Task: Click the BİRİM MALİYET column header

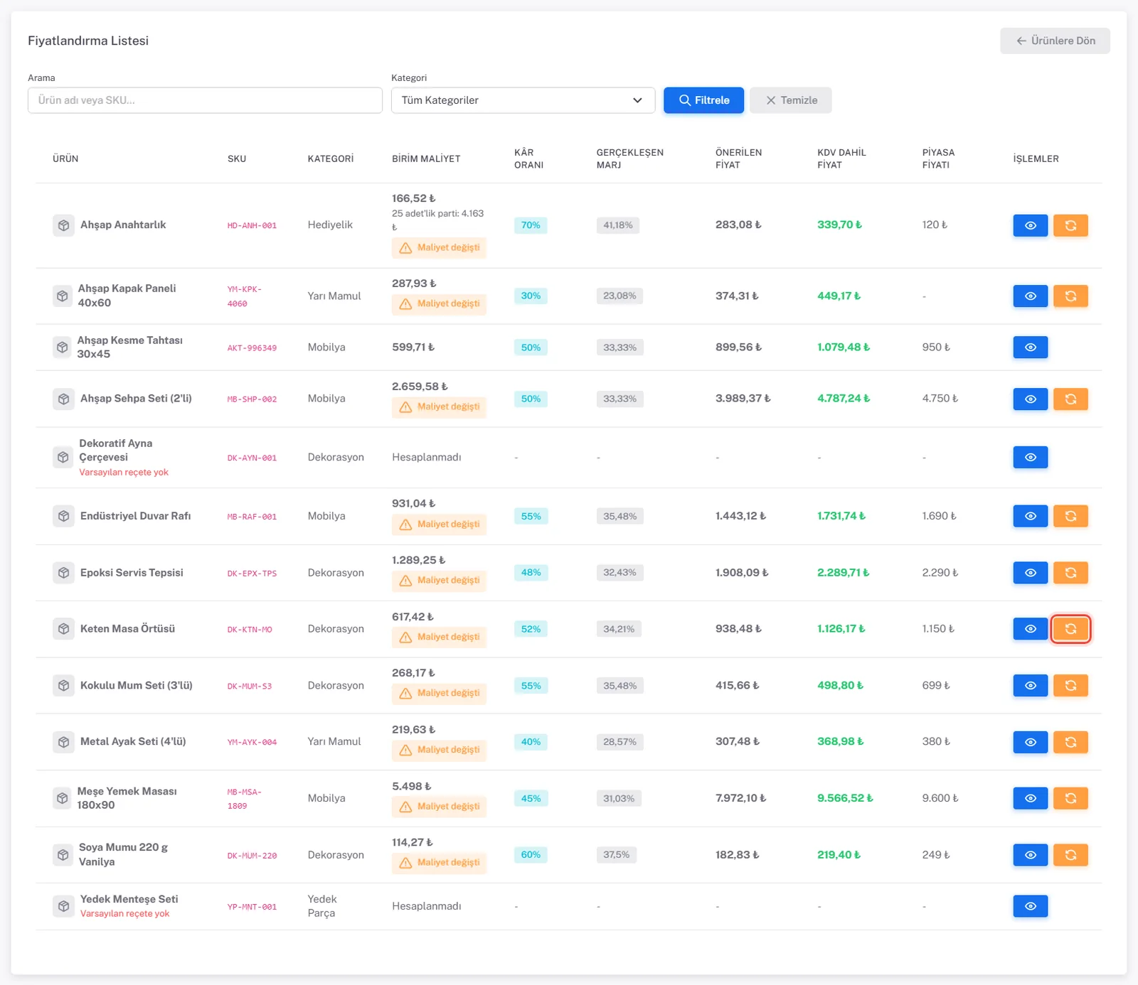Action: (426, 158)
